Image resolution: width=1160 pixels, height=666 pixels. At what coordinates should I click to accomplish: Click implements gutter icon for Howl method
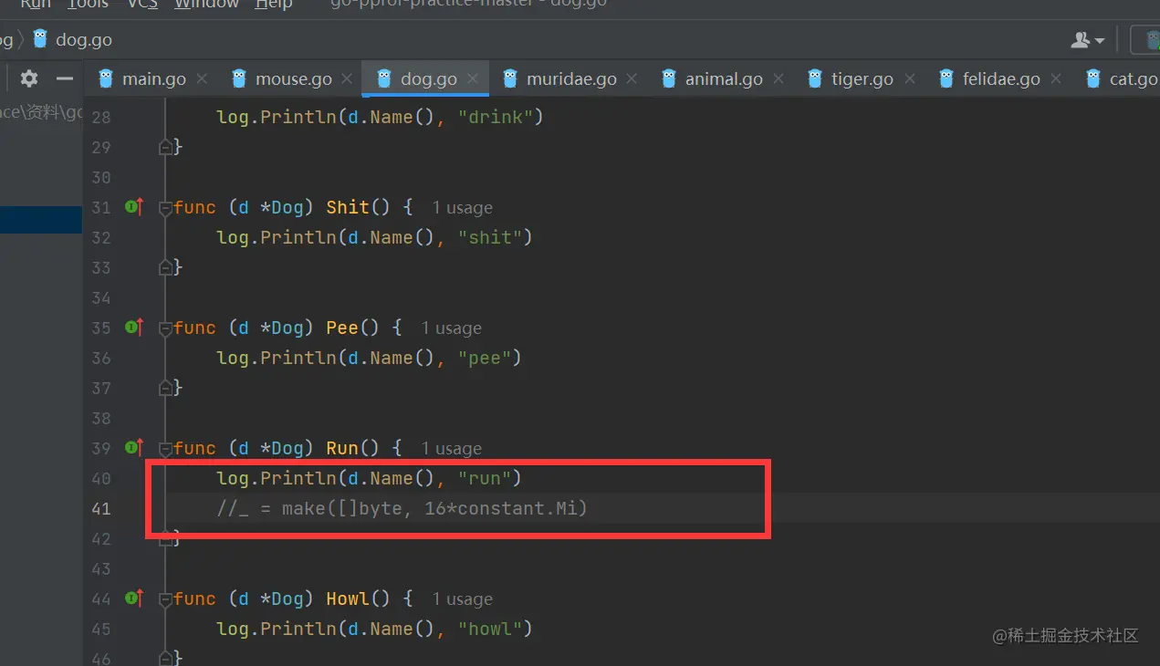134,598
